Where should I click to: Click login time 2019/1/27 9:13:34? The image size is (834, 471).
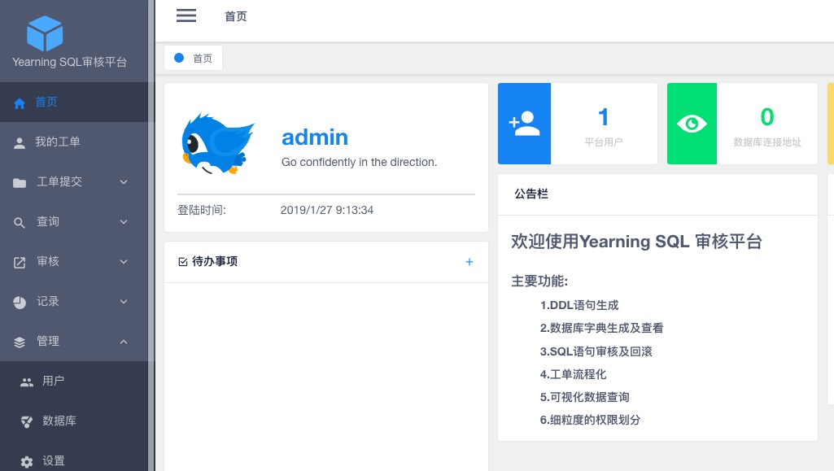327,210
